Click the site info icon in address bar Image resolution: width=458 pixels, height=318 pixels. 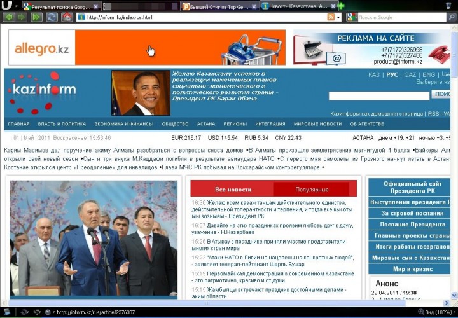(81, 17)
